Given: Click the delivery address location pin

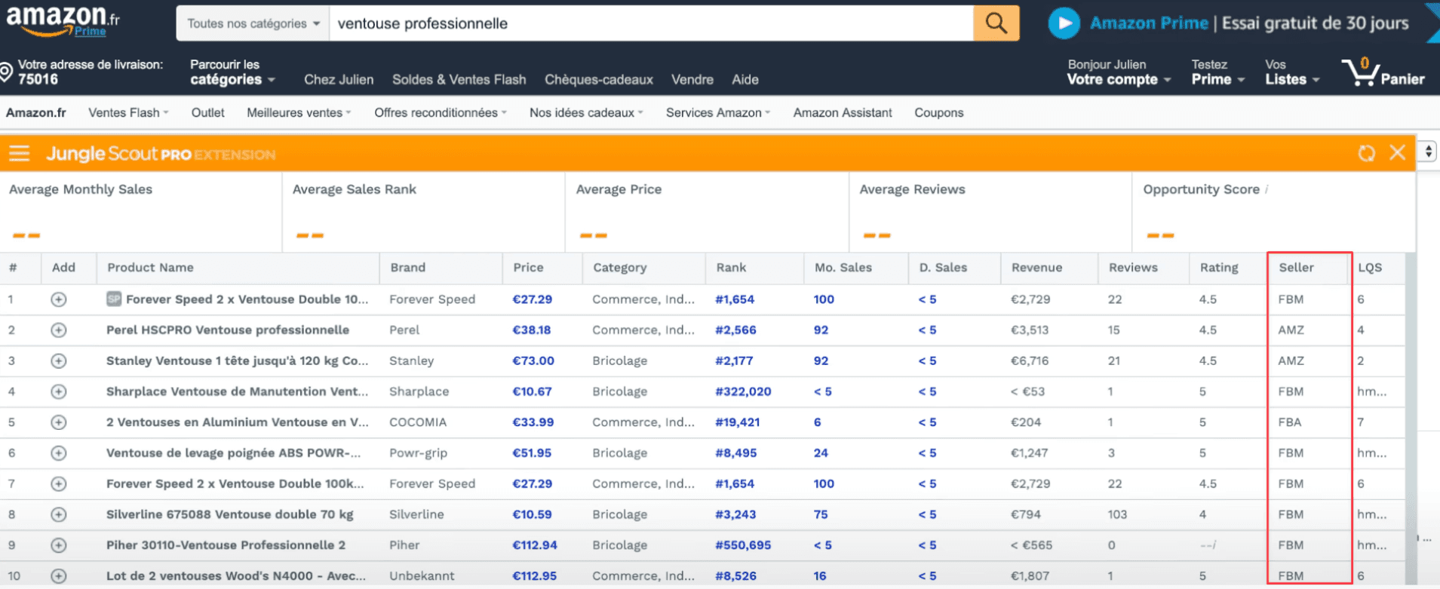Looking at the screenshot, I should pyautogui.click(x=7, y=72).
